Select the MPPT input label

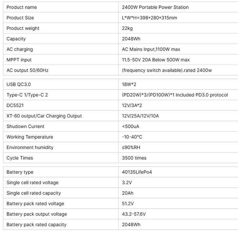tap(19, 60)
